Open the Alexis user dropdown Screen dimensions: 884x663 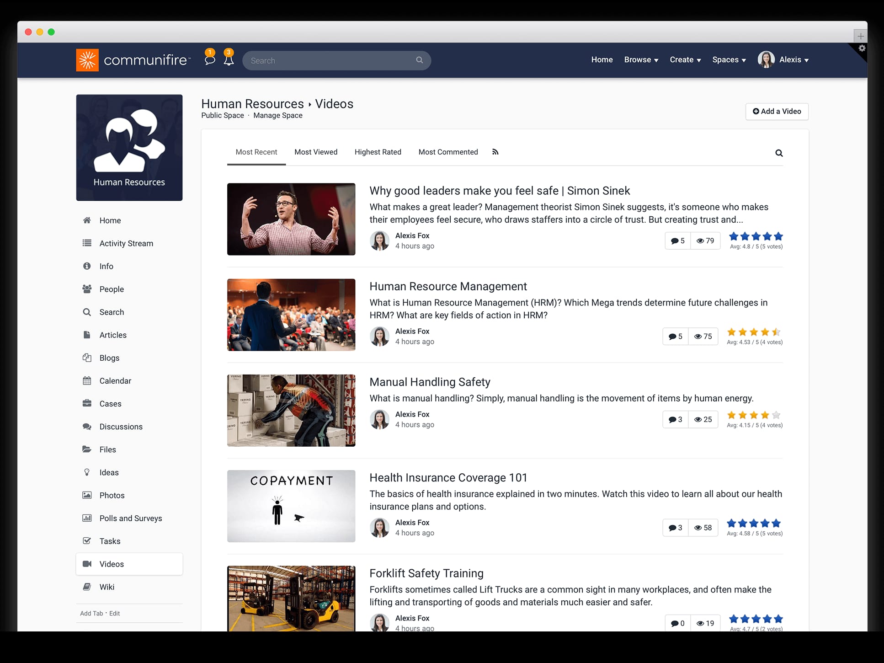[794, 60]
